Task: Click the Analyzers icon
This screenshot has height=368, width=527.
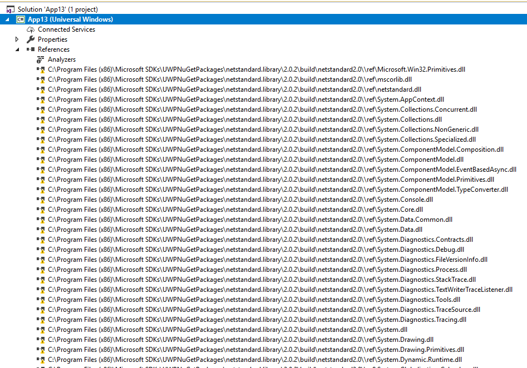Action: [x=40, y=59]
